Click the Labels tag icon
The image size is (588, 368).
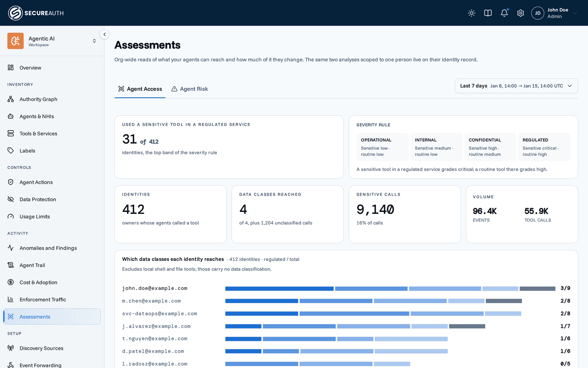[11, 150]
